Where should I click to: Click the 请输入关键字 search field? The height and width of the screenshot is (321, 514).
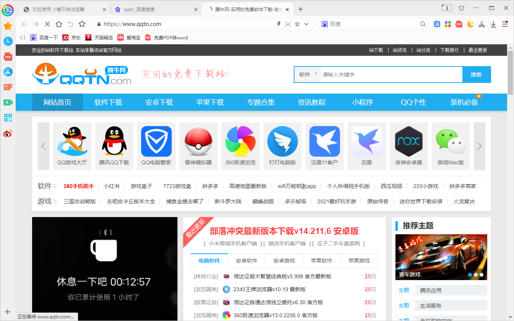click(x=391, y=75)
